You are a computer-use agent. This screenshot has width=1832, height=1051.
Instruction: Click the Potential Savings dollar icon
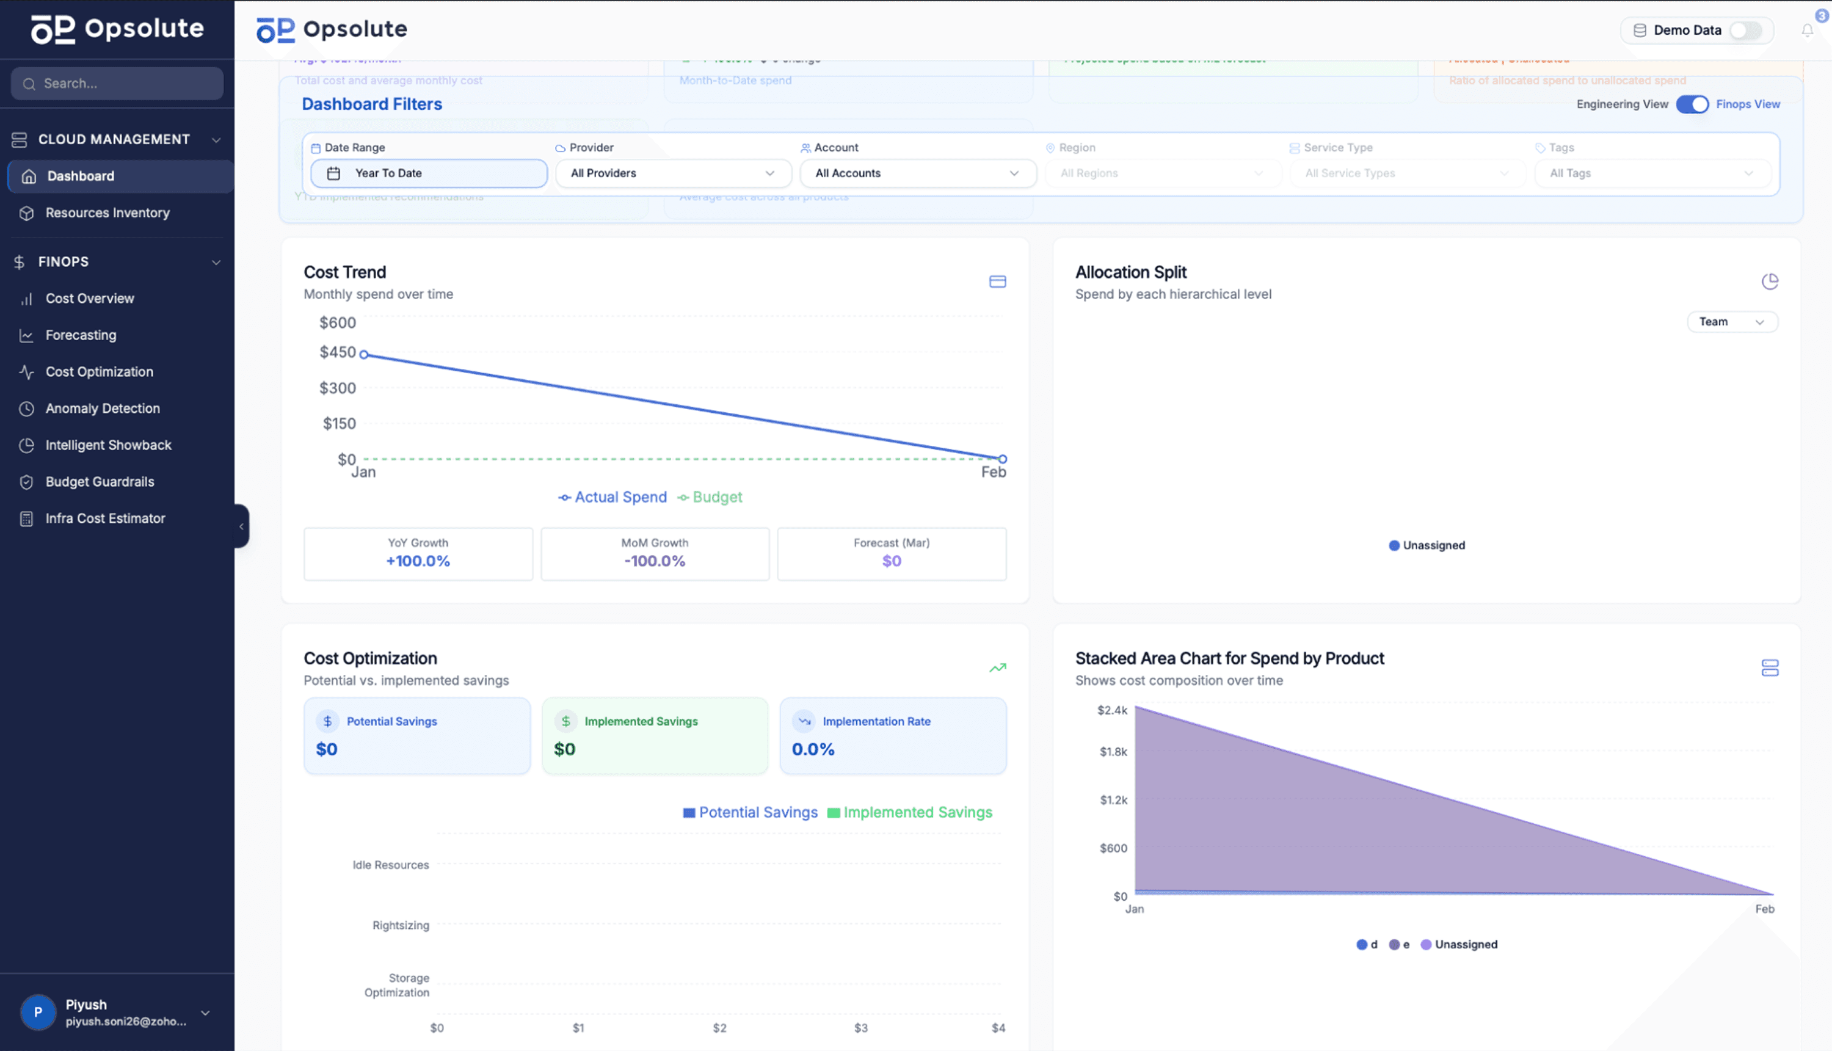[328, 721]
